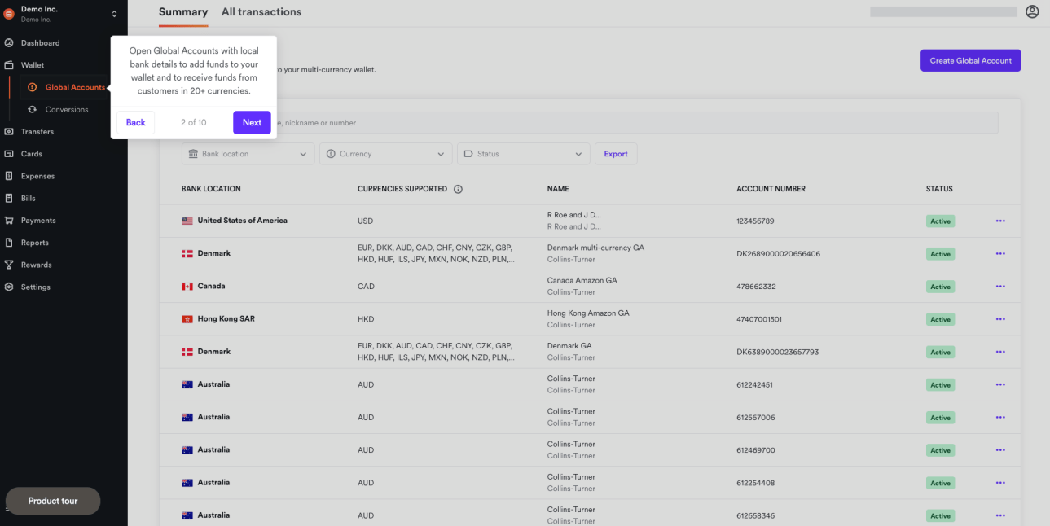Advance the tour with the Next button

252,122
